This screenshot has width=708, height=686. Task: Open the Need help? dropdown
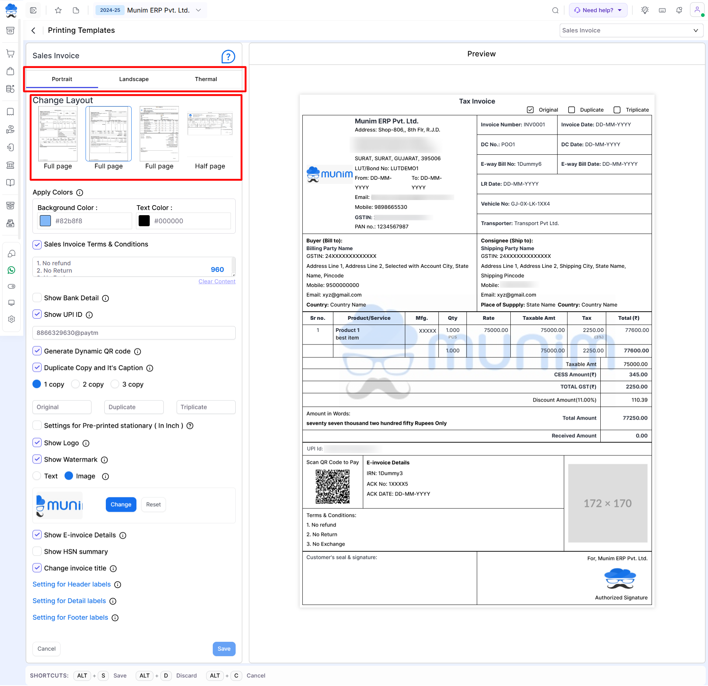coord(598,10)
